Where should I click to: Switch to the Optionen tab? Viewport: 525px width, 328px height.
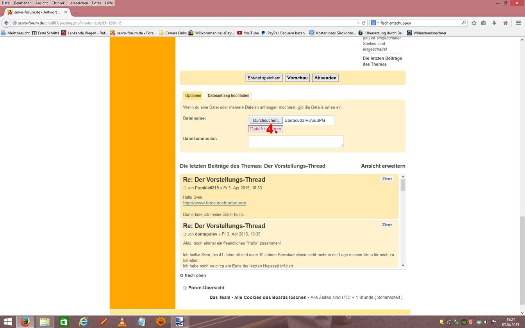(x=193, y=96)
